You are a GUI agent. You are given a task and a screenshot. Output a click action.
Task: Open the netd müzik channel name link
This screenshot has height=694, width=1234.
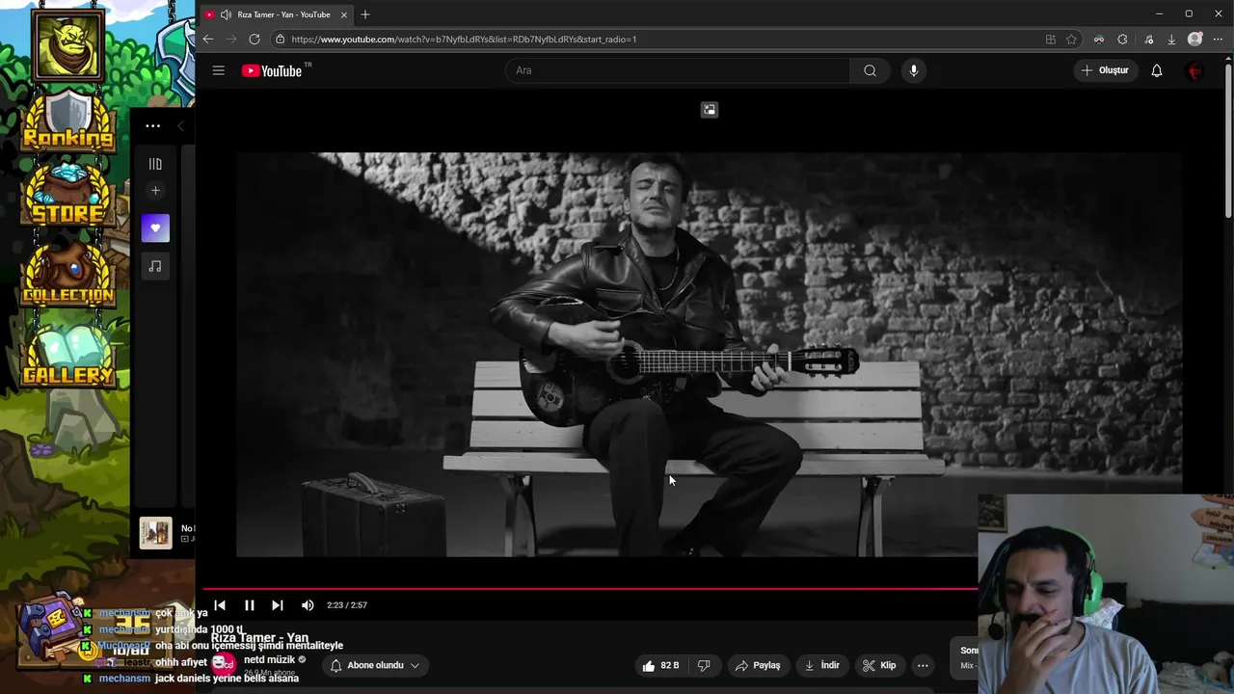[x=269, y=659]
